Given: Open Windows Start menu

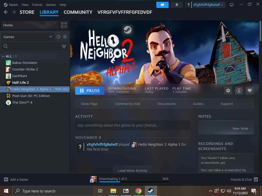Looking at the screenshot, I should 6,191.
